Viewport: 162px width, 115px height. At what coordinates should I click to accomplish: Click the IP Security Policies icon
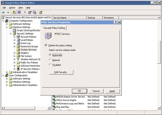(18, 69)
